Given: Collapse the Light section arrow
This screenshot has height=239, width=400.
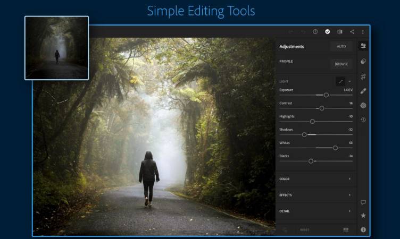Looking at the screenshot, I should point(349,81).
